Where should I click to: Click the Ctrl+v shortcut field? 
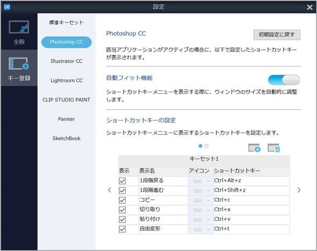point(251,219)
